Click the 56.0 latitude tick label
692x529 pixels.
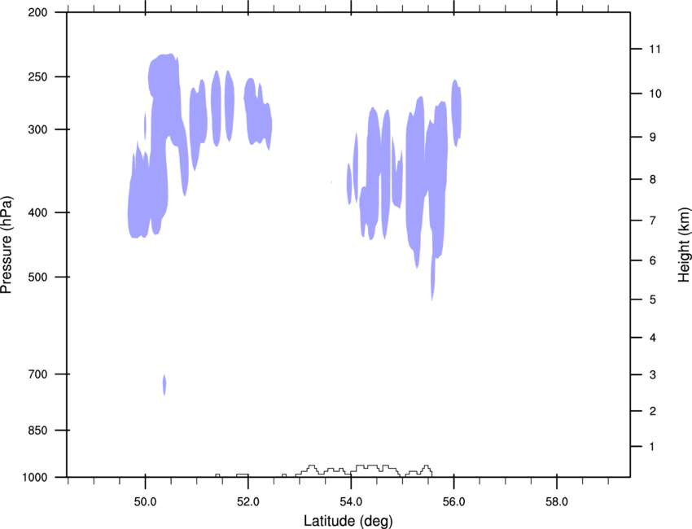tap(453, 502)
